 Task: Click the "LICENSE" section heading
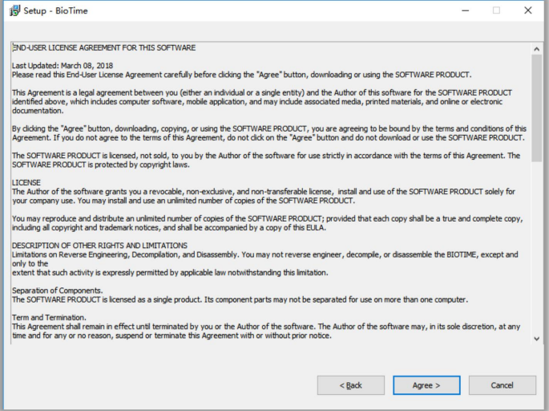coord(26,183)
